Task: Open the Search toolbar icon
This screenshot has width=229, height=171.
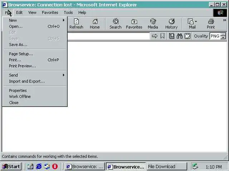Action: (116, 24)
